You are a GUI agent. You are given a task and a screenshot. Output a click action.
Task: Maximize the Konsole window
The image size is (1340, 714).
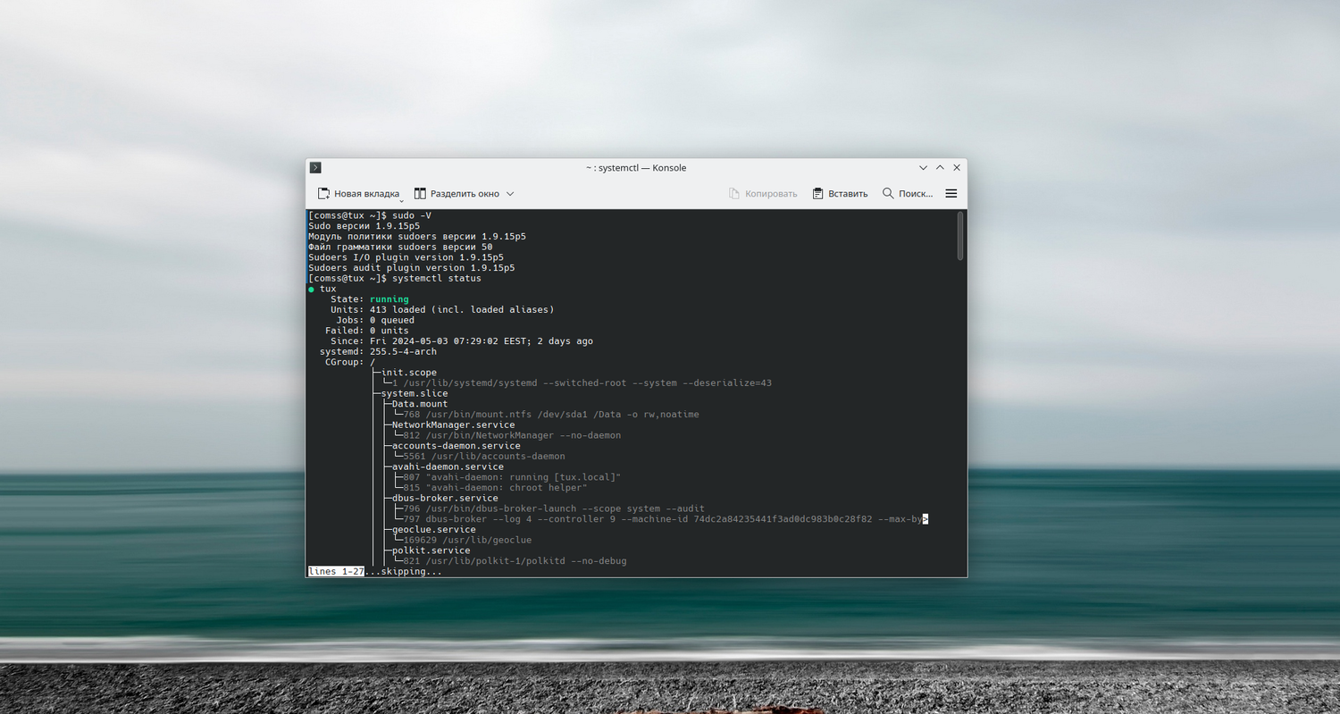940,167
